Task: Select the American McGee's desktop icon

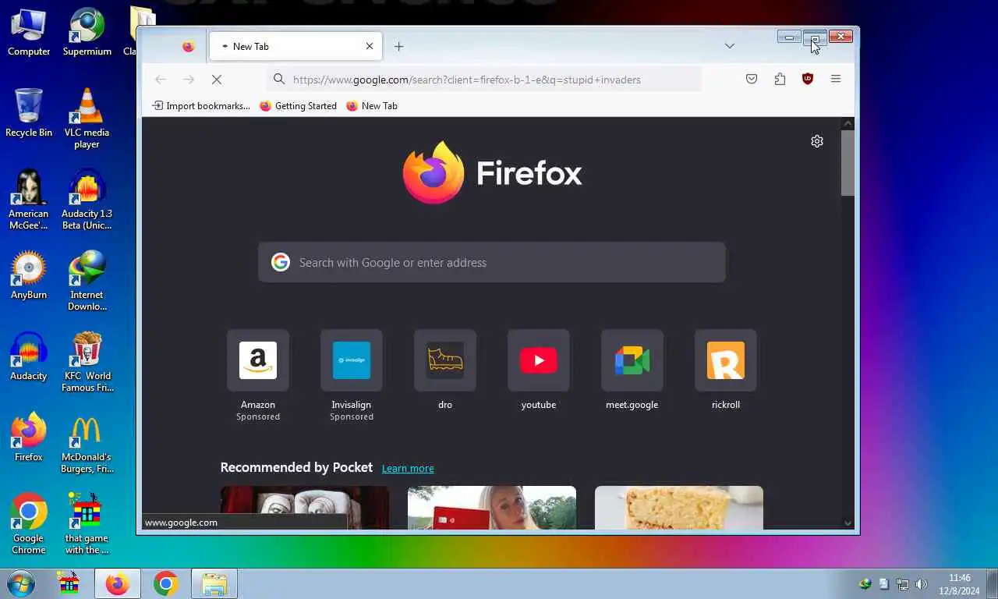Action: click(29, 200)
